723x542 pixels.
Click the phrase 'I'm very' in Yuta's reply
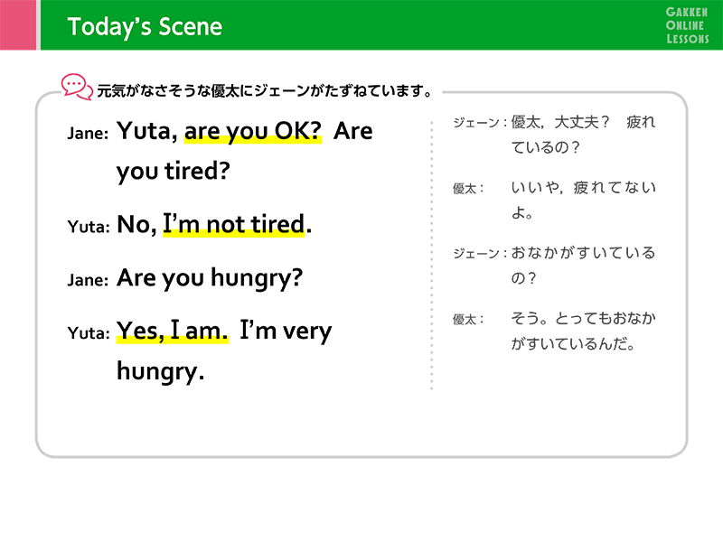click(286, 331)
